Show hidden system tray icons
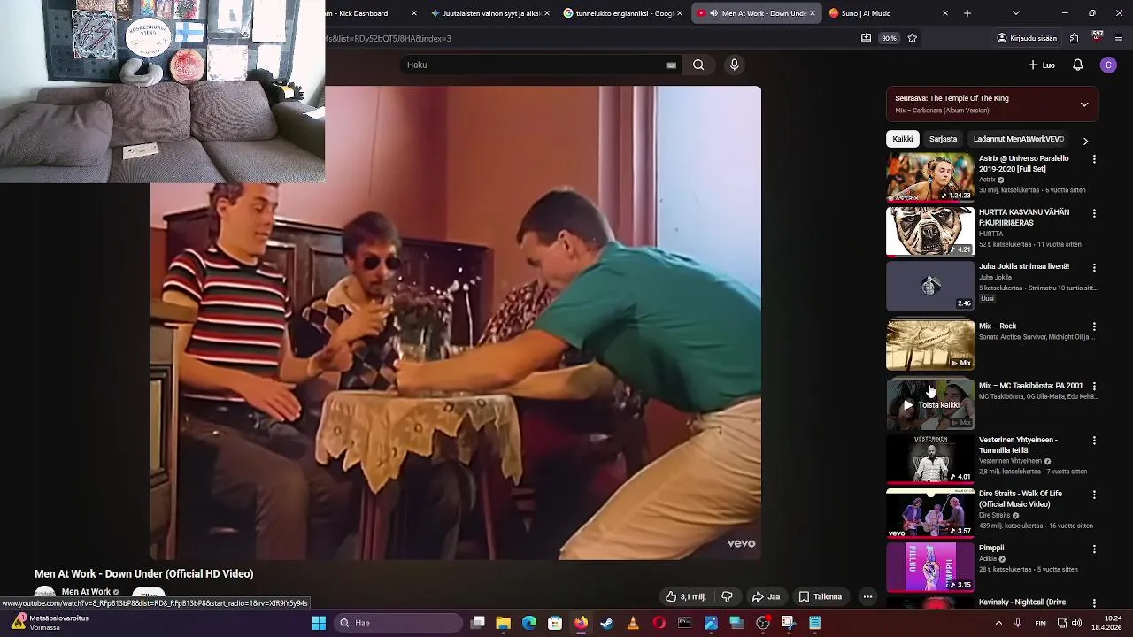Viewport: 1133px width, 637px height. click(998, 623)
